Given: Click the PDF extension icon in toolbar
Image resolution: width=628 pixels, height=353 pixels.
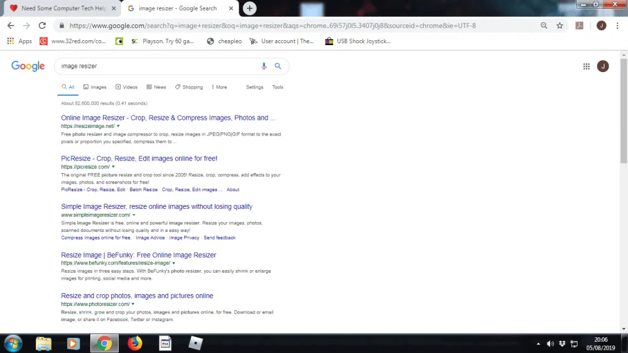Looking at the screenshot, I should (579, 26).
